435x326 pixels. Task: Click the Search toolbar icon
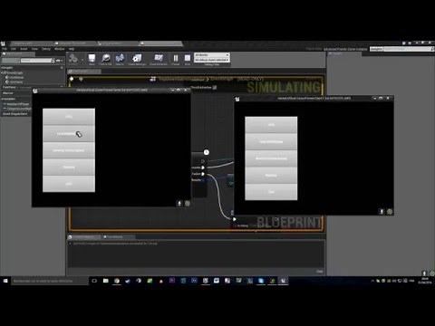120,59
